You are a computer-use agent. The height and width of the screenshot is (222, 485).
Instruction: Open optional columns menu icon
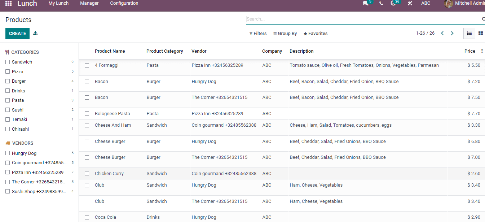click(482, 51)
